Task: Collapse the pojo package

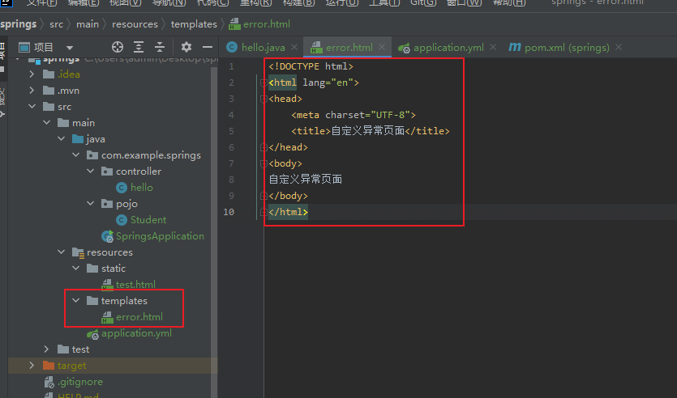Action: [91, 203]
